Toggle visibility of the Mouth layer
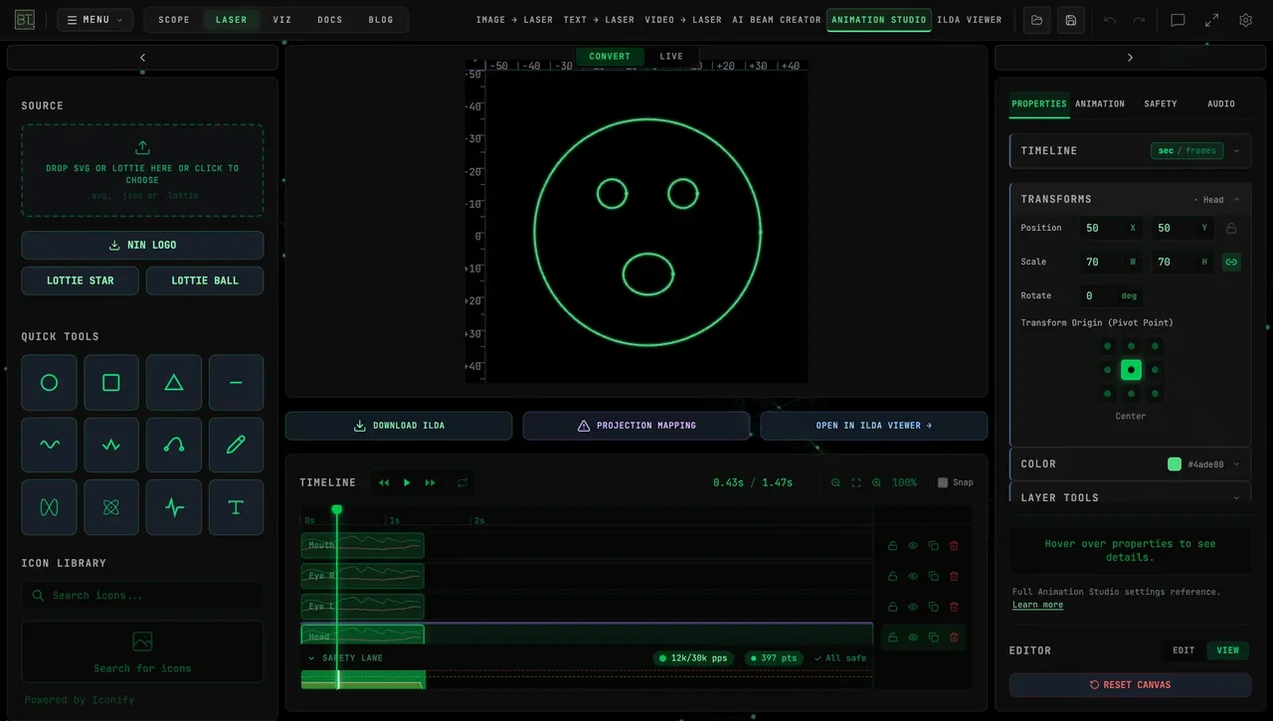This screenshot has width=1273, height=721. 913,546
